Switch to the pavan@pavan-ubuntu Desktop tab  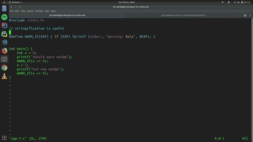click(183, 15)
